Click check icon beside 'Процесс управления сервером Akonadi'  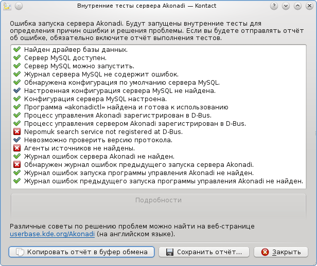(x=17, y=123)
